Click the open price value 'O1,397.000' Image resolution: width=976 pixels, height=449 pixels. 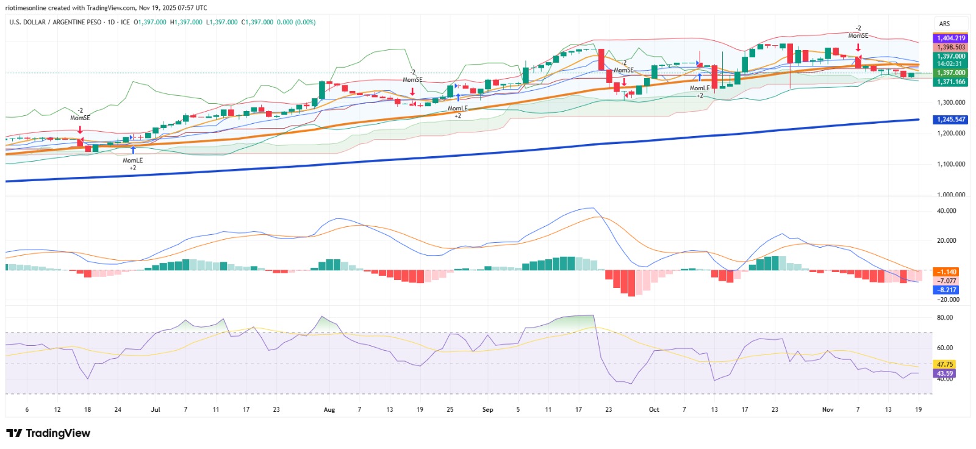coord(150,22)
